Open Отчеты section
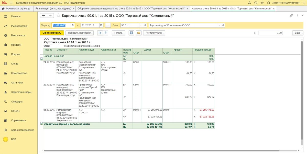 point(15,111)
